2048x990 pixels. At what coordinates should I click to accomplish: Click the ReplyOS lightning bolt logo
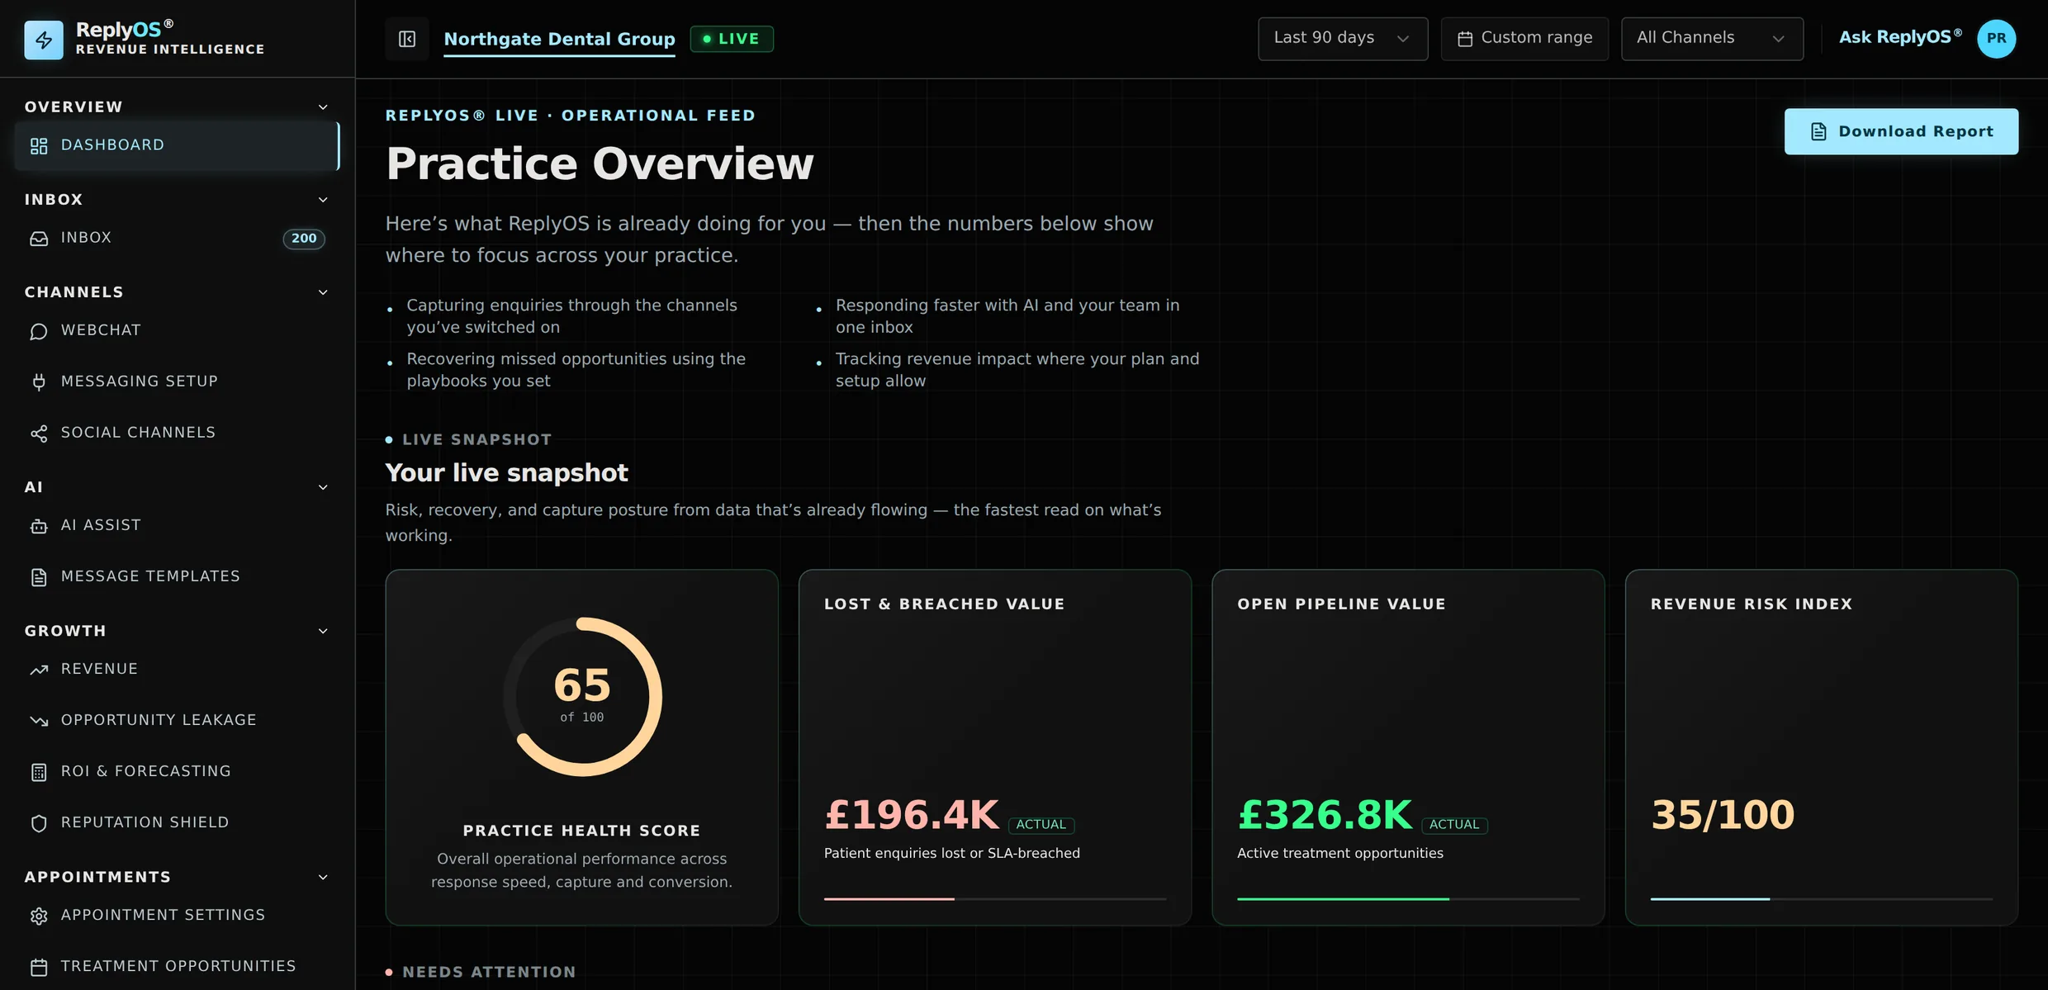click(44, 40)
